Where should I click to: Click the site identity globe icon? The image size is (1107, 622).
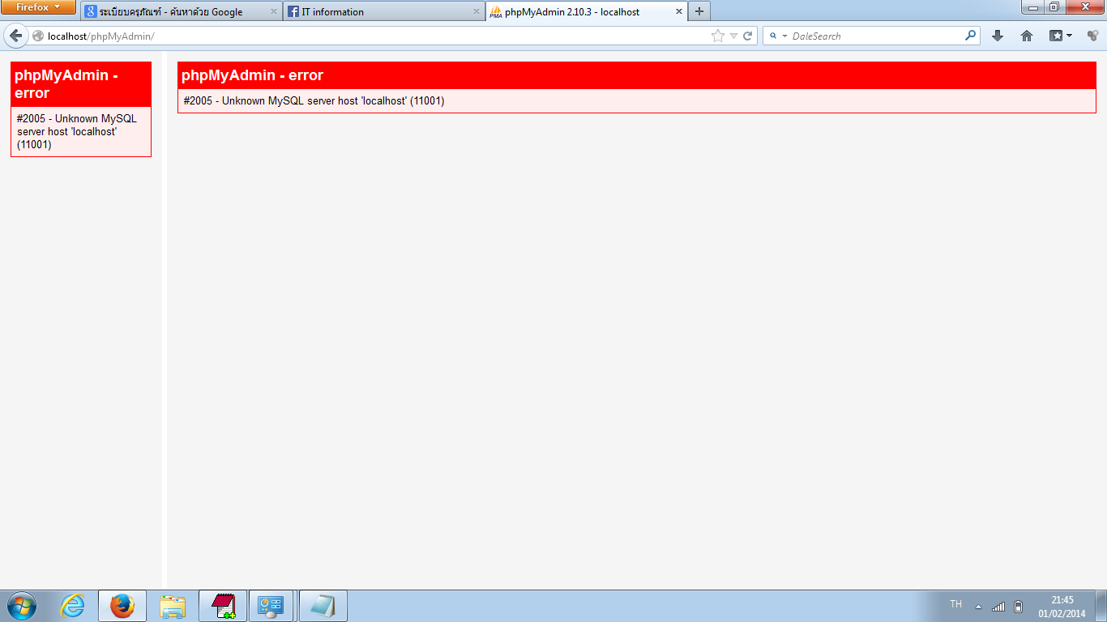[x=38, y=36]
